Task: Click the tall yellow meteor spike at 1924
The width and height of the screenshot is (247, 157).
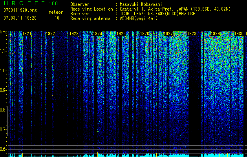Action: pyautogui.click(x=98, y=153)
